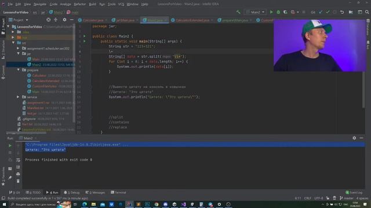Open Microsoft Edge from the taskbar
Viewport: 371px width, 208px height.
pyautogui.click(x=85, y=204)
